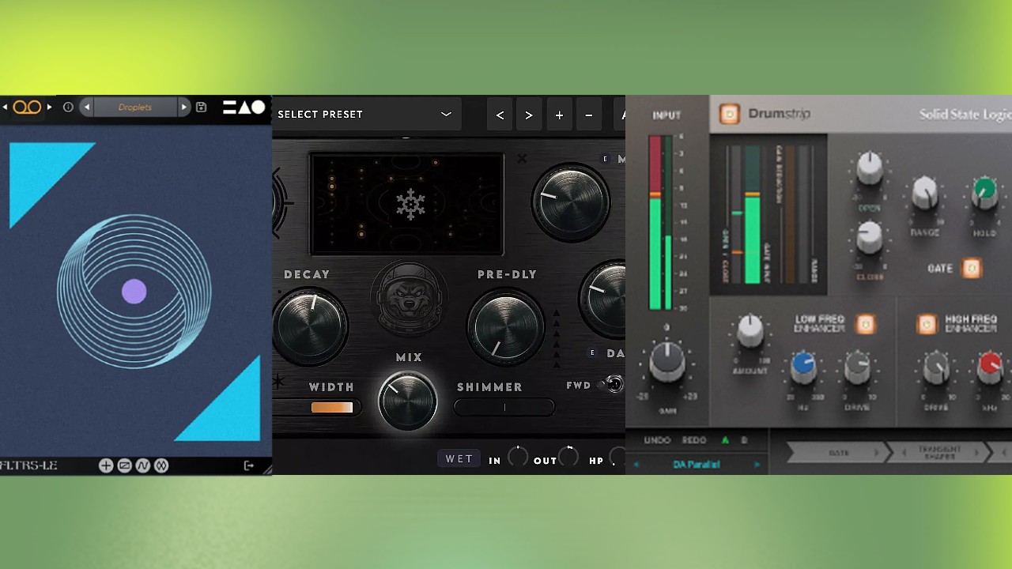Select TRANSIENT SHAPER module in process order

click(x=939, y=453)
